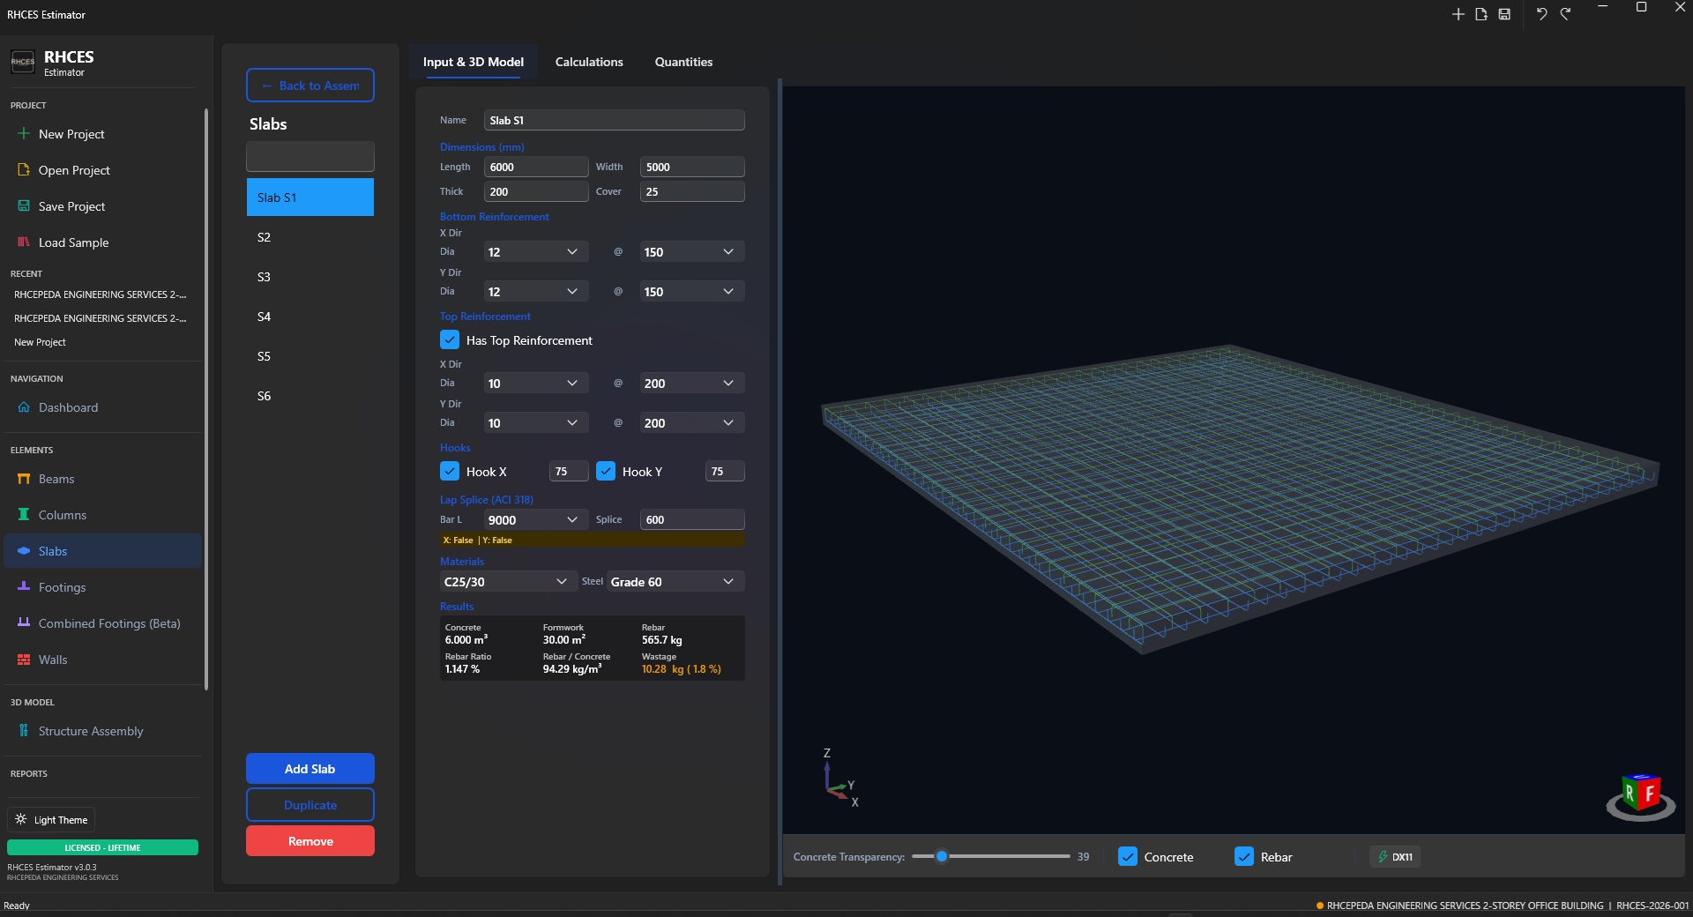Click the RHCES logo icon in sidebar
This screenshot has width=1693, height=917.
click(x=23, y=62)
